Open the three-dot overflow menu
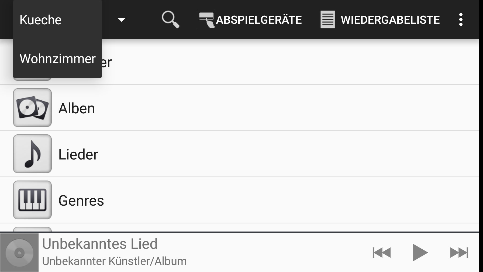 click(461, 19)
